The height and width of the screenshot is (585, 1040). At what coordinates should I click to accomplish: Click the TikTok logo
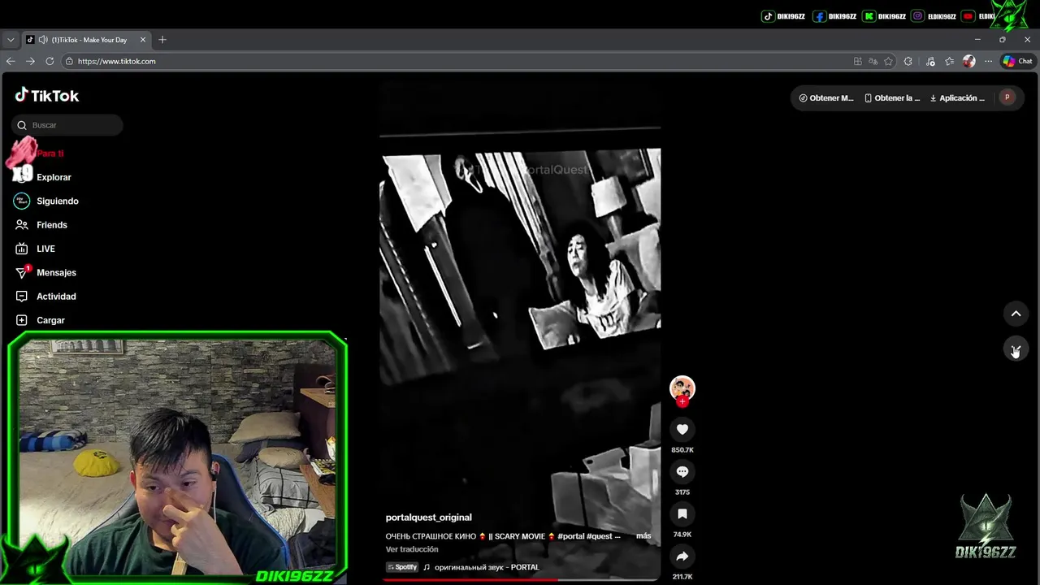click(x=46, y=96)
